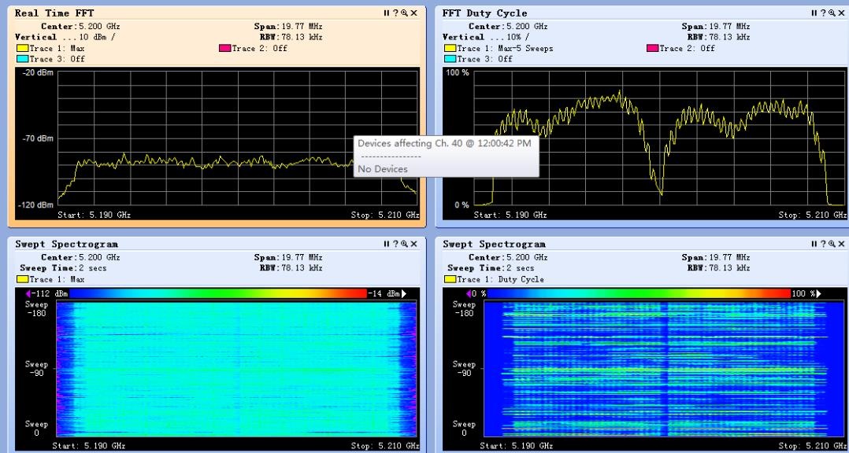Click right arrow at 100 % color scale
849x453 pixels.
(x=817, y=293)
